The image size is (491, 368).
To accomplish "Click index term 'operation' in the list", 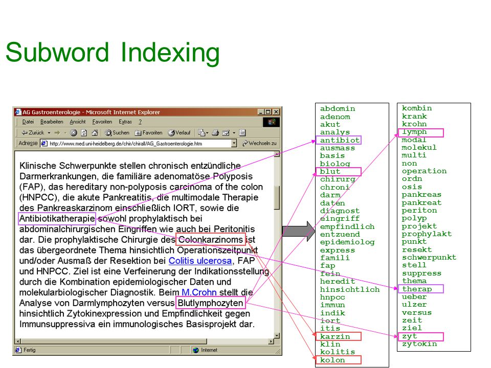I will click(425, 171).
